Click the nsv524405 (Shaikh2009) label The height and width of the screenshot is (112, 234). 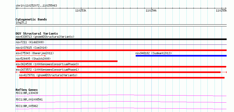click(x=33, y=59)
